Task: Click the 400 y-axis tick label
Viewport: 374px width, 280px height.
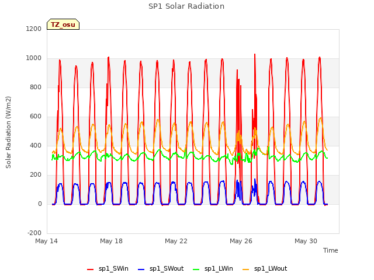Action: tap(36, 145)
